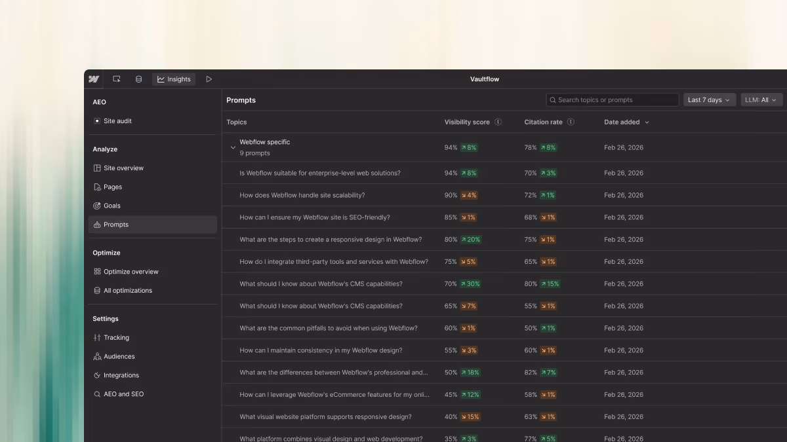787x442 pixels.
Task: Open Site audit in sidebar
Action: pos(153,121)
